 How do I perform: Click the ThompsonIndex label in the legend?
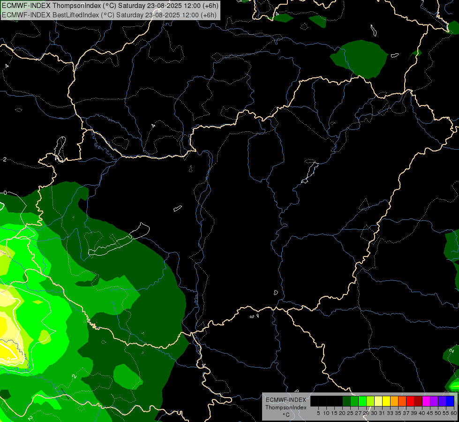[286, 407]
